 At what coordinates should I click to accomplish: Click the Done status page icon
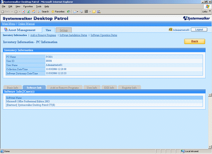click(x=2, y=151)
